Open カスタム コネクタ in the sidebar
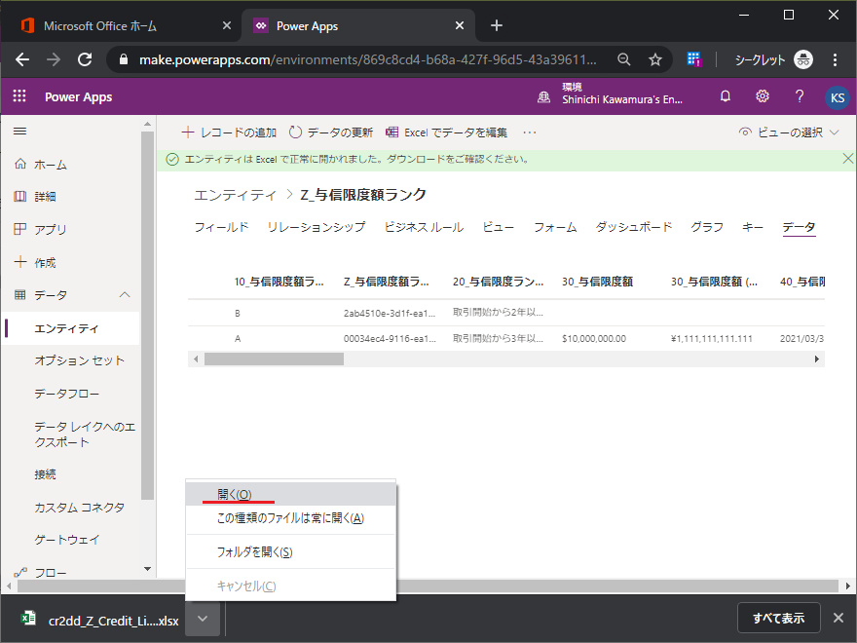Viewport: 857px width, 643px height. [x=80, y=508]
